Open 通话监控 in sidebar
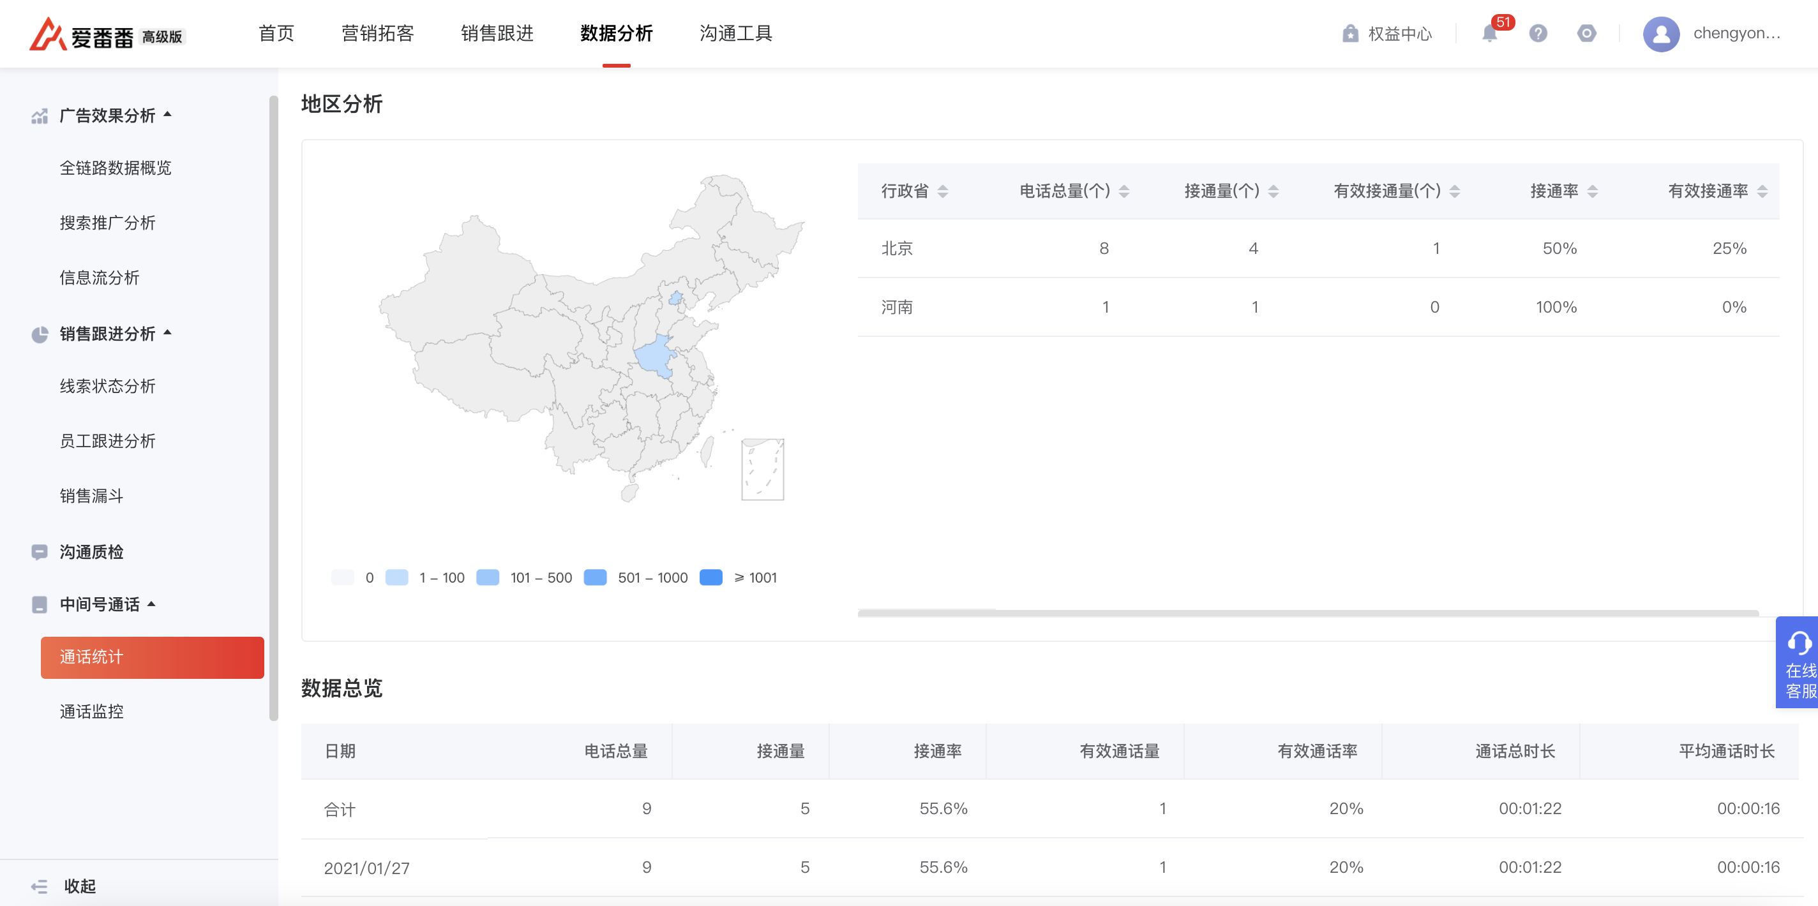 [x=92, y=712]
